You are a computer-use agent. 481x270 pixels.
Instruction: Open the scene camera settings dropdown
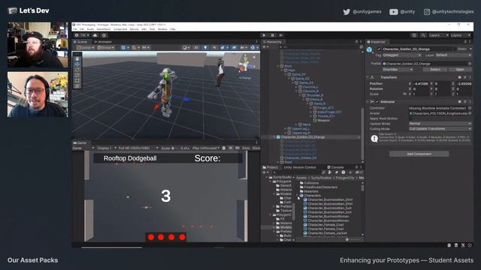(x=244, y=47)
